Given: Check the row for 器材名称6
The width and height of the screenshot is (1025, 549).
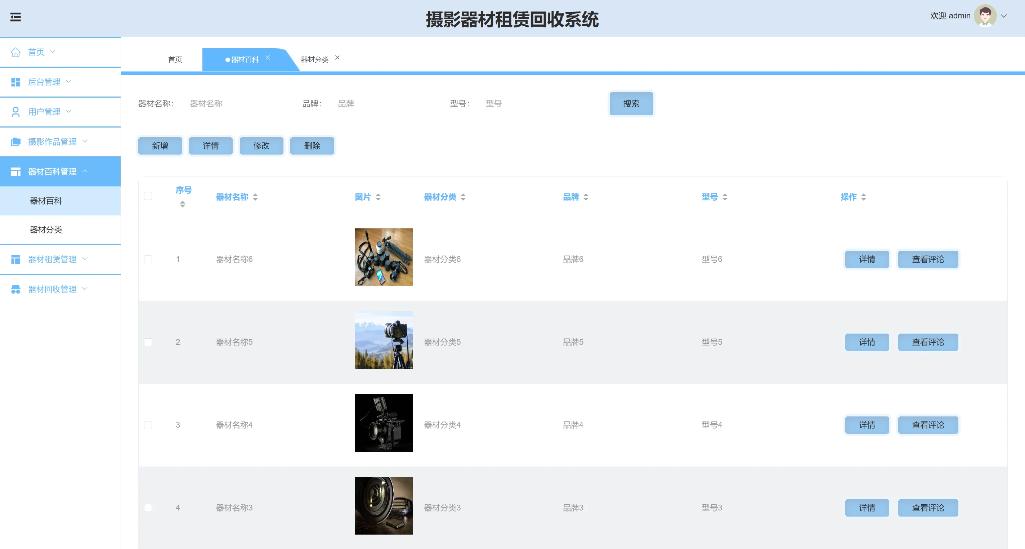Looking at the screenshot, I should click(x=148, y=259).
